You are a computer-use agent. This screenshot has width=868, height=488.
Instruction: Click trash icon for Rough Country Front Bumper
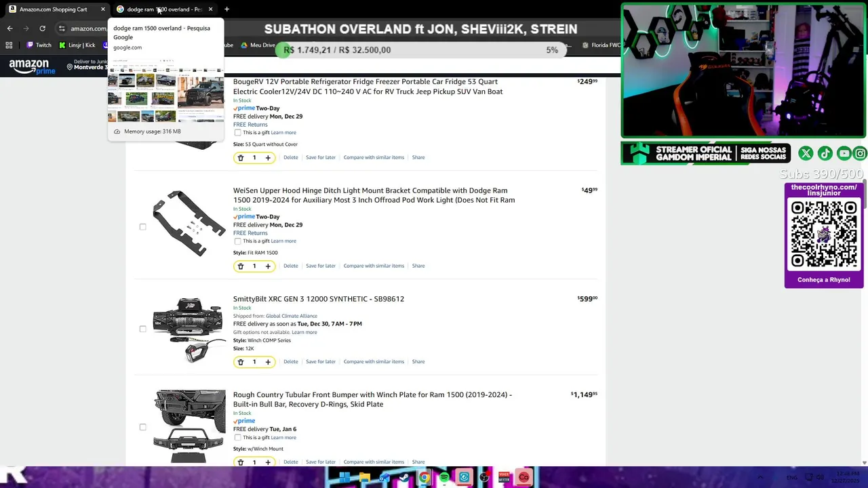pos(240,462)
